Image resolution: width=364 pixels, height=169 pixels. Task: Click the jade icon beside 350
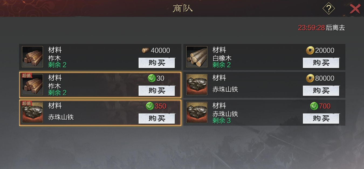pos(150,106)
